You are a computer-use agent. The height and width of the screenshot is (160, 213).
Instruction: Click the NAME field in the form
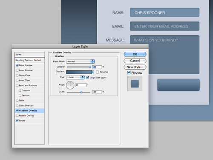[164, 12]
